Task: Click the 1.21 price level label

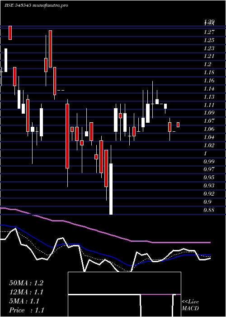Action: pyautogui.click(x=209, y=56)
